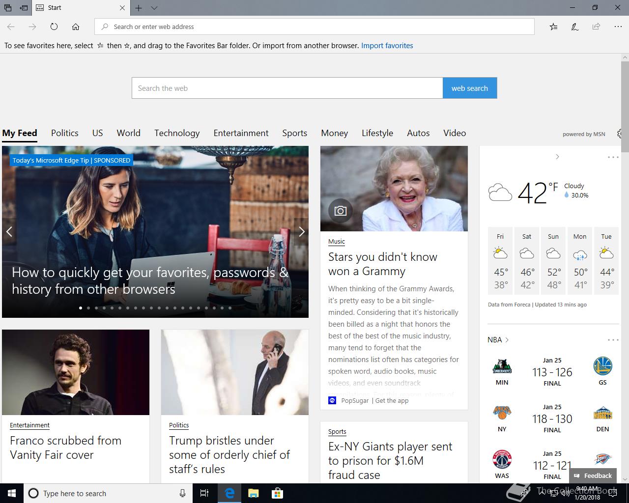
Task: Open NBA card ellipsis options
Action: coord(613,340)
